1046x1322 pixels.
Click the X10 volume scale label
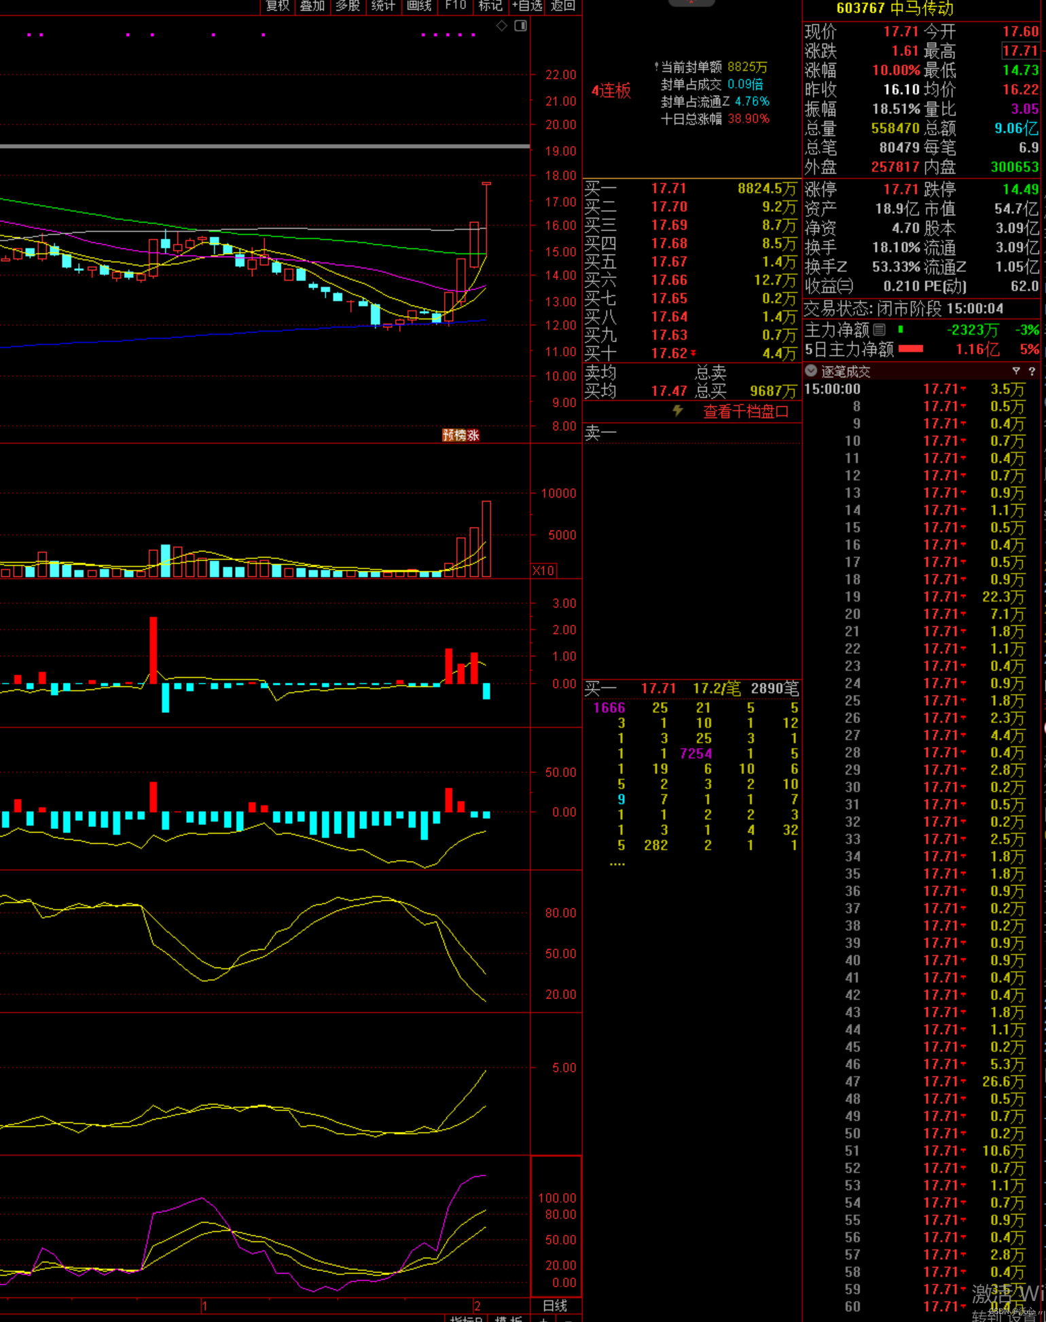[543, 570]
